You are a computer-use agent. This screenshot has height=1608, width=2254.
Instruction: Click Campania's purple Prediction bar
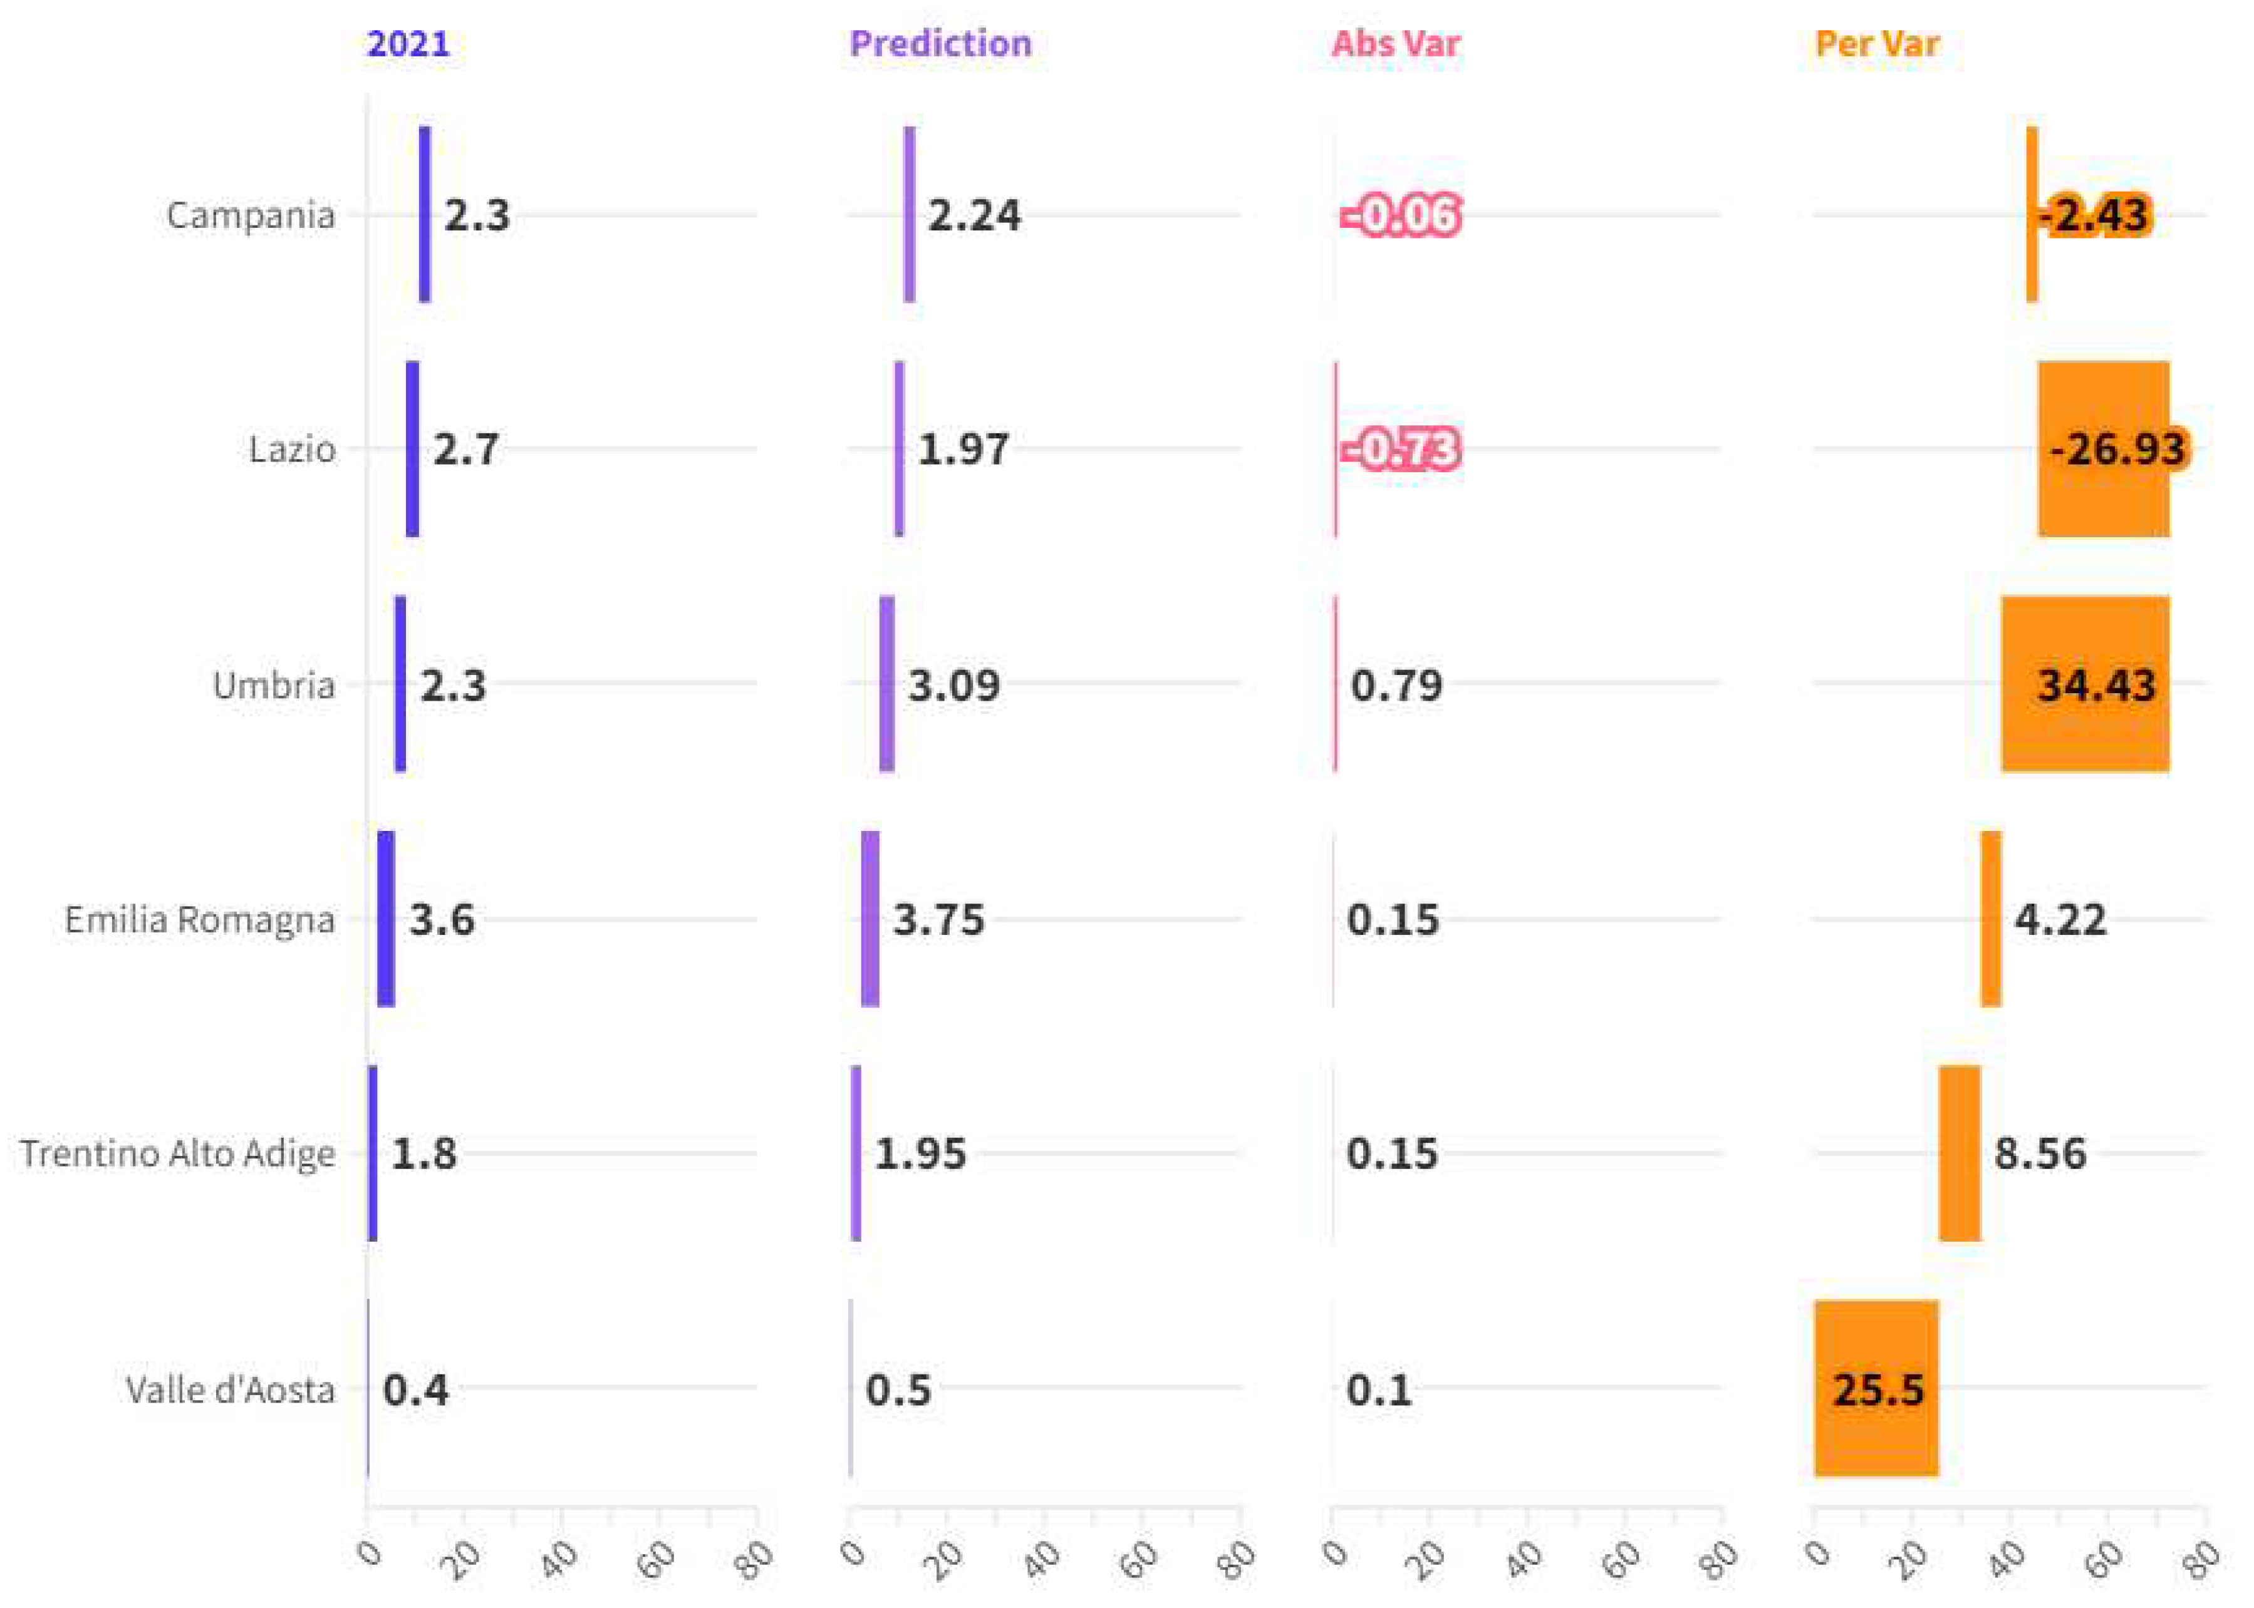coord(909,215)
